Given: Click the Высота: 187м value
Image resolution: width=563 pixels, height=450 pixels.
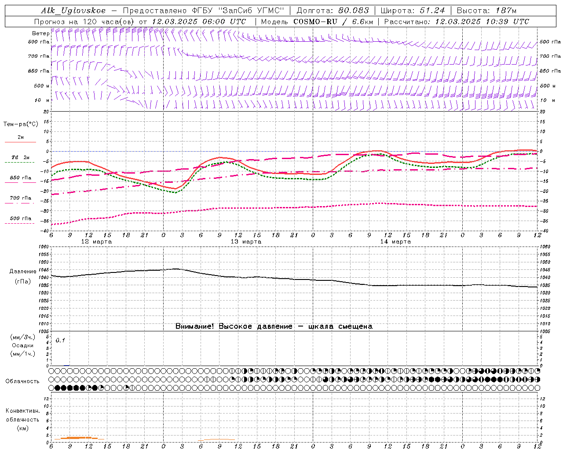Looking at the screenshot, I should click(487, 11).
